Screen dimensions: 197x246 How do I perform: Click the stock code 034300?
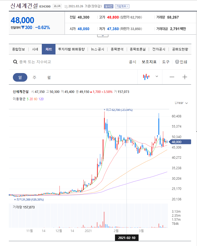point(45,6)
